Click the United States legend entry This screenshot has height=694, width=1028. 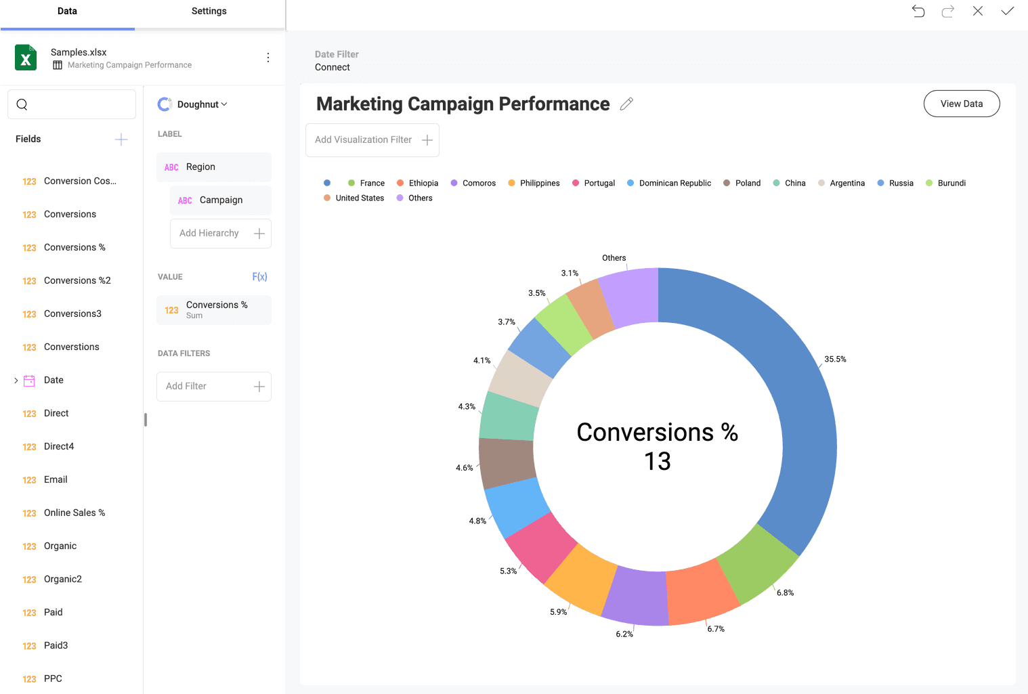pos(354,198)
